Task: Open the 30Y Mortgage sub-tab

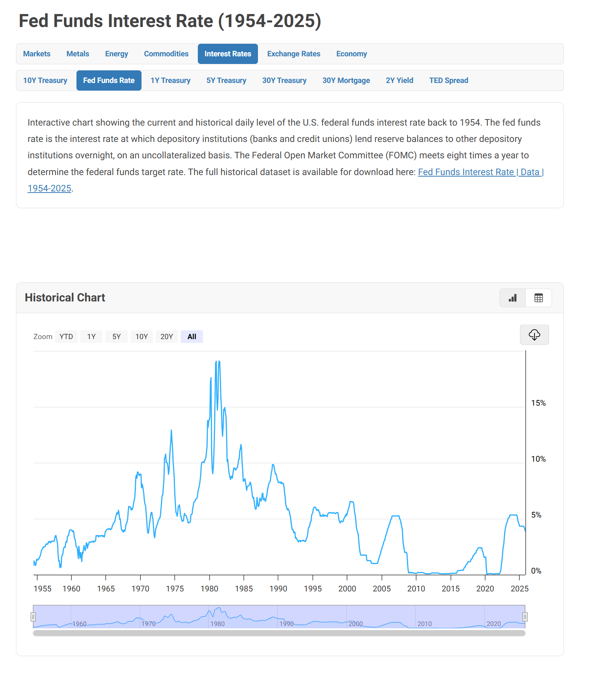Action: coord(346,80)
